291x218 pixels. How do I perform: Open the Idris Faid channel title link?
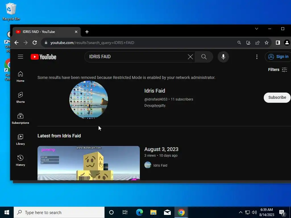(155, 91)
